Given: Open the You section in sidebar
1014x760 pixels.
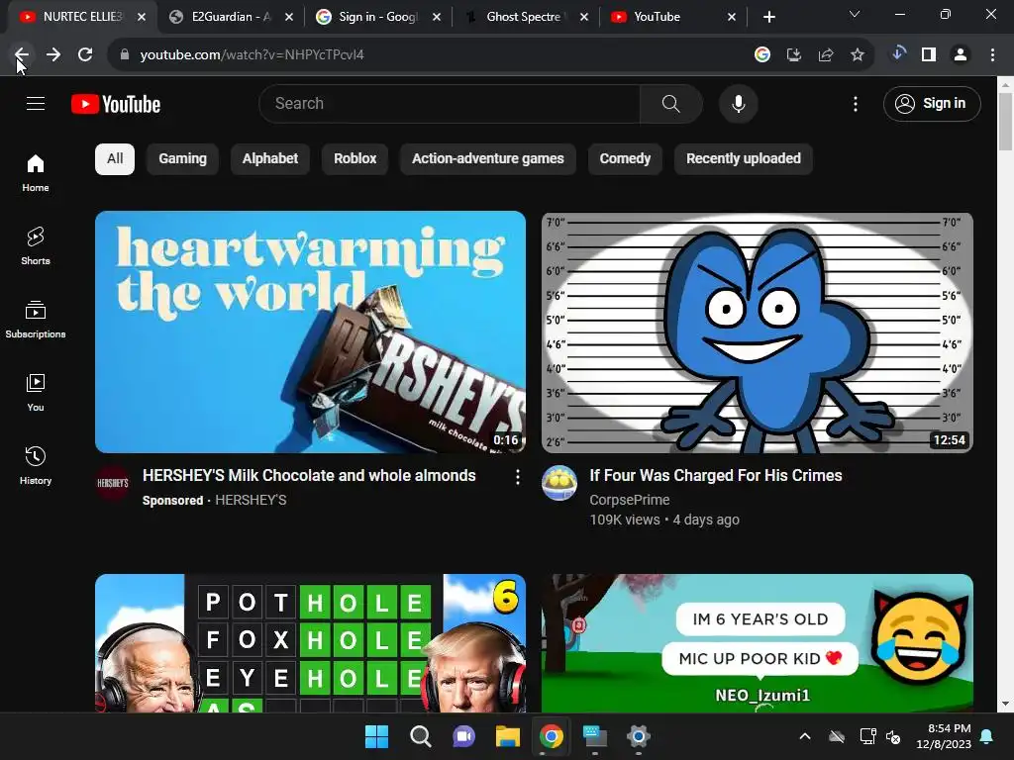Looking at the screenshot, I should [36, 392].
